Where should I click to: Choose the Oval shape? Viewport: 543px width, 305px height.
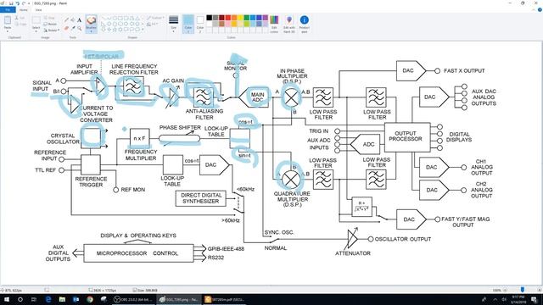pyautogui.click(x=115, y=19)
